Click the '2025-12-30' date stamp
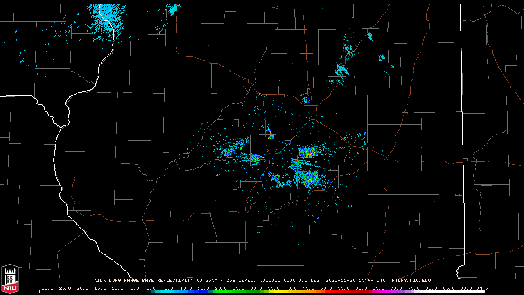The image size is (524, 295). point(340,281)
